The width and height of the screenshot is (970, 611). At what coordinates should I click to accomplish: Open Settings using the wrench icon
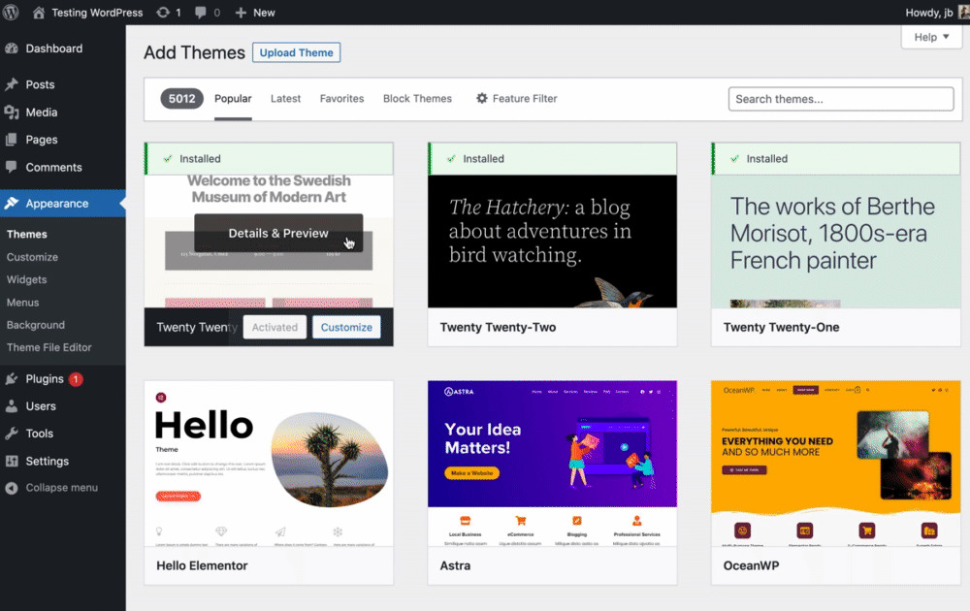point(16,461)
